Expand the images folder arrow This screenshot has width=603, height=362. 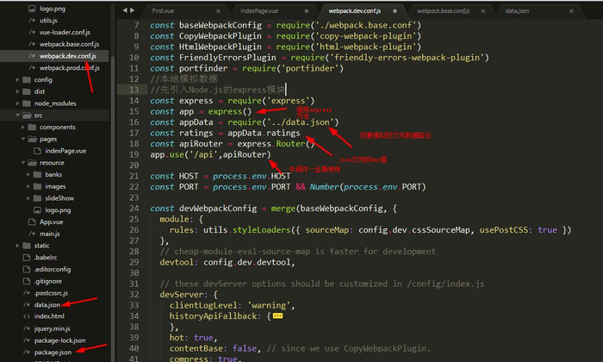[28, 186]
